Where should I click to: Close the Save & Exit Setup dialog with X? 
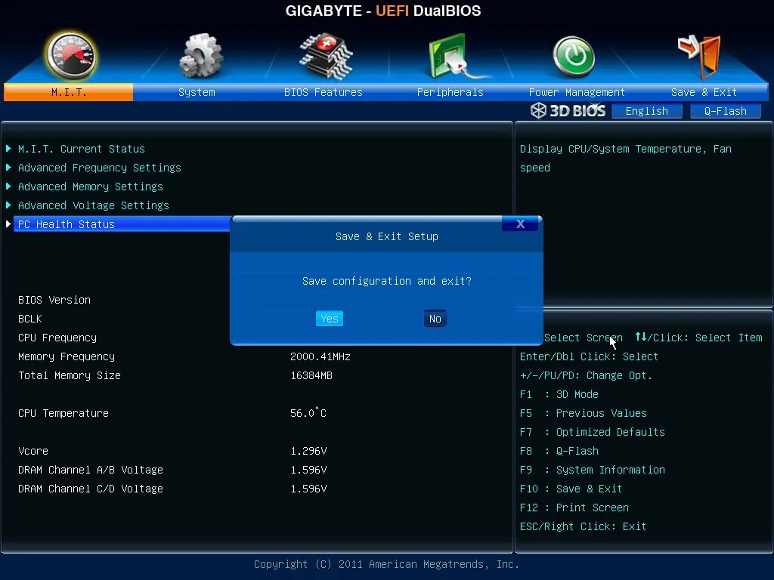coord(520,224)
